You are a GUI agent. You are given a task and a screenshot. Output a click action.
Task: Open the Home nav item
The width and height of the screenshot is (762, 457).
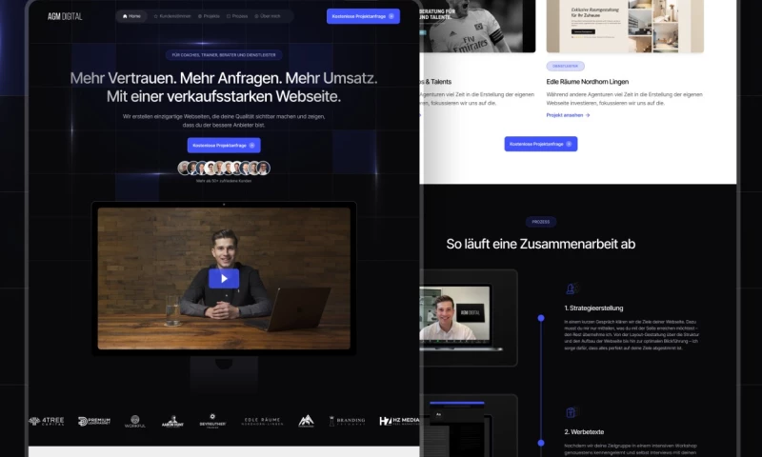click(131, 16)
